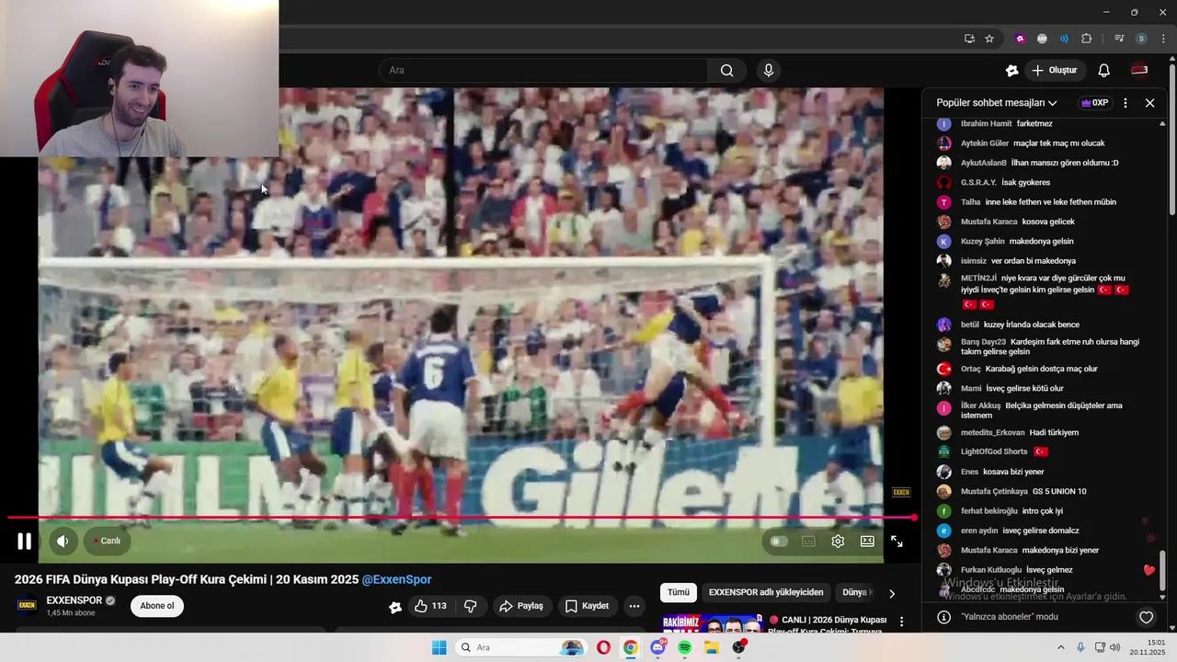Image resolution: width=1177 pixels, height=662 pixels.
Task: Switch to Chrome in the taskbar
Action: 630,647
